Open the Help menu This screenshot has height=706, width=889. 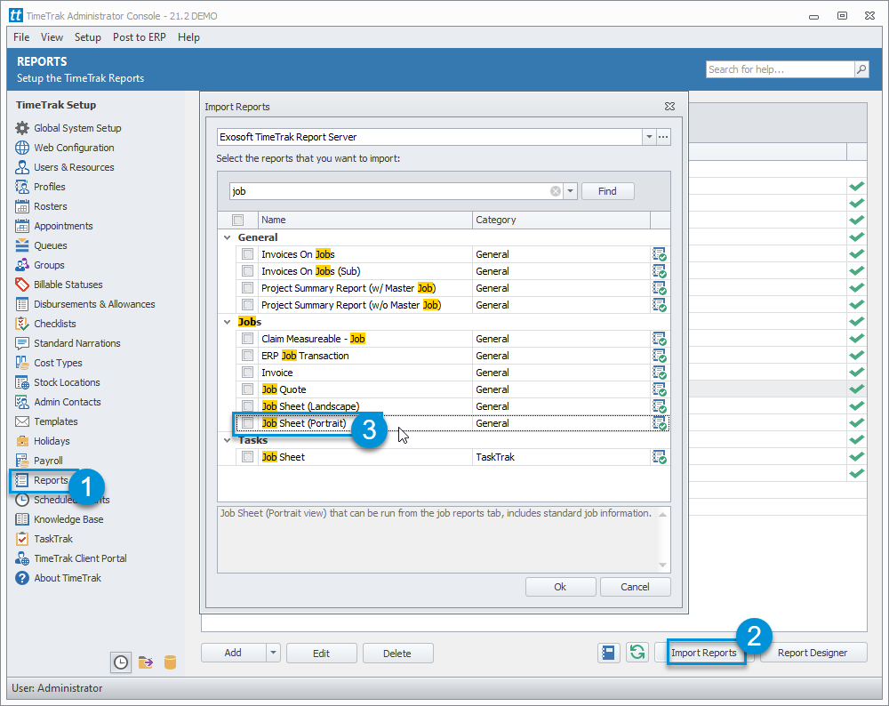coord(188,37)
